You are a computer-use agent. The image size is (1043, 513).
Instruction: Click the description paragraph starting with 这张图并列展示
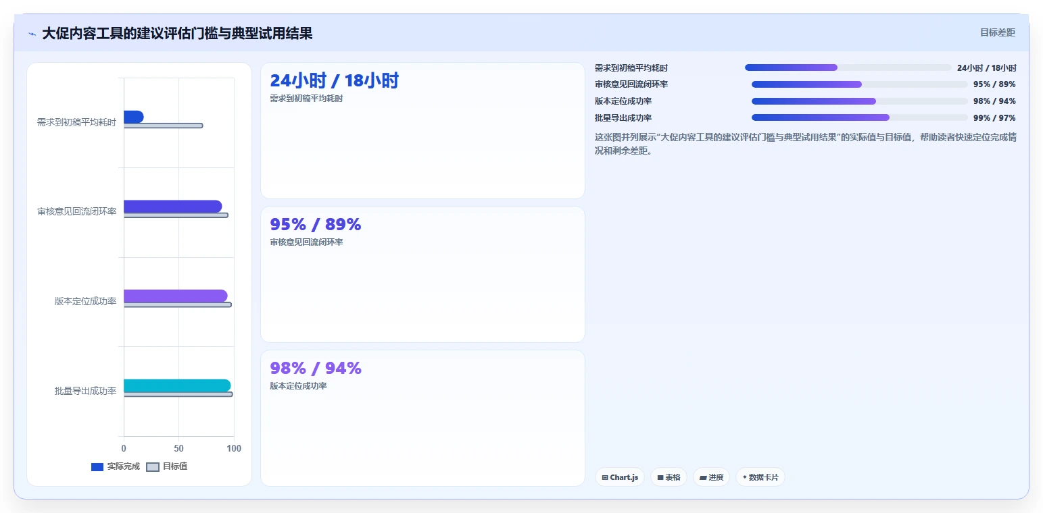click(x=806, y=144)
